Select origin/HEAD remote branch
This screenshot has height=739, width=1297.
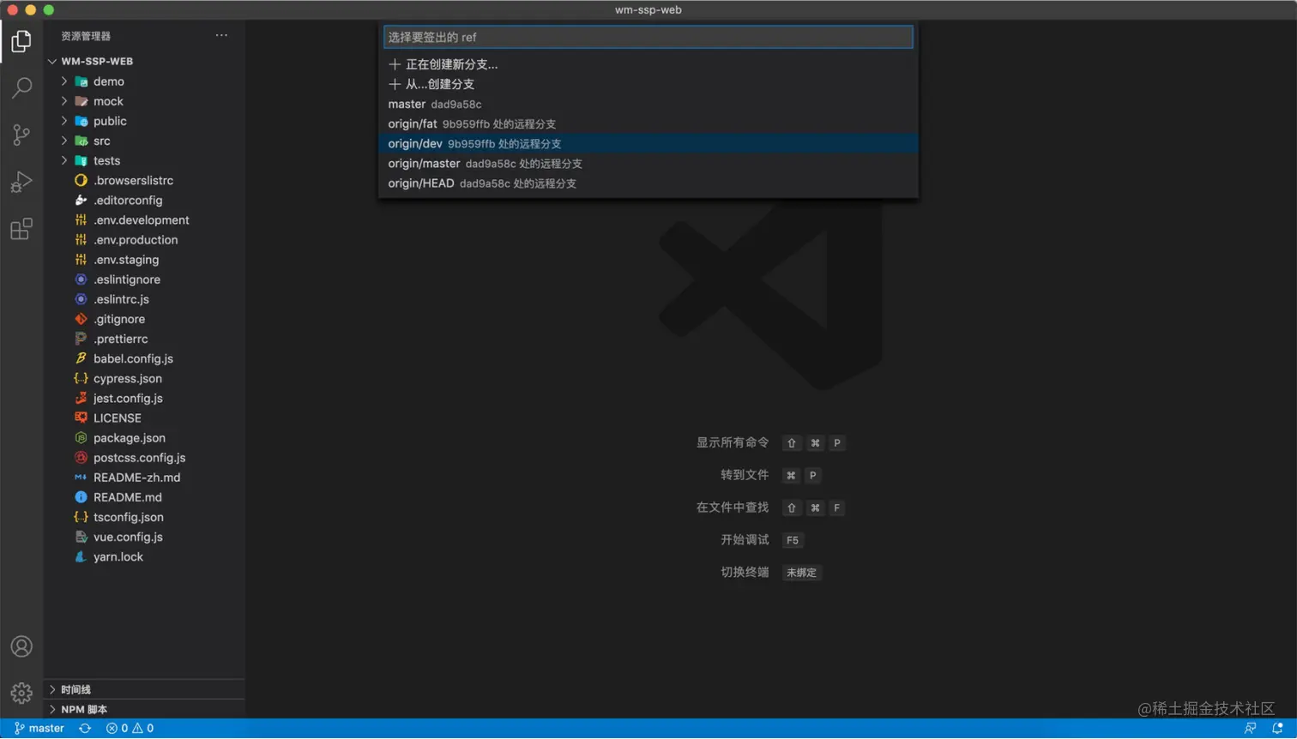648,183
